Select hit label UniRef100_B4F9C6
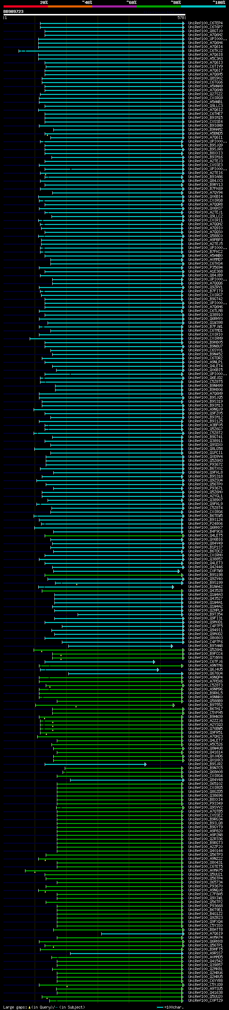 (205, 531)
